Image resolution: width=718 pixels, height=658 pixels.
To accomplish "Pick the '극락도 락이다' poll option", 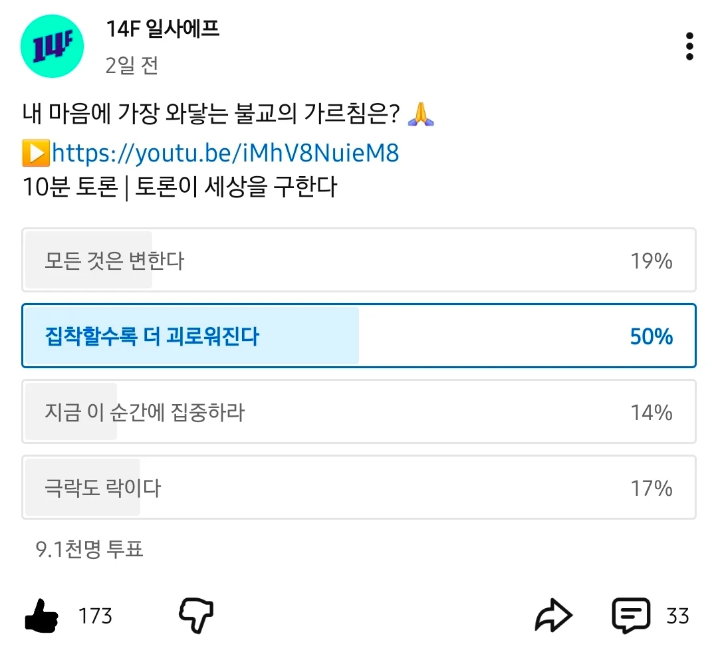I will (359, 489).
